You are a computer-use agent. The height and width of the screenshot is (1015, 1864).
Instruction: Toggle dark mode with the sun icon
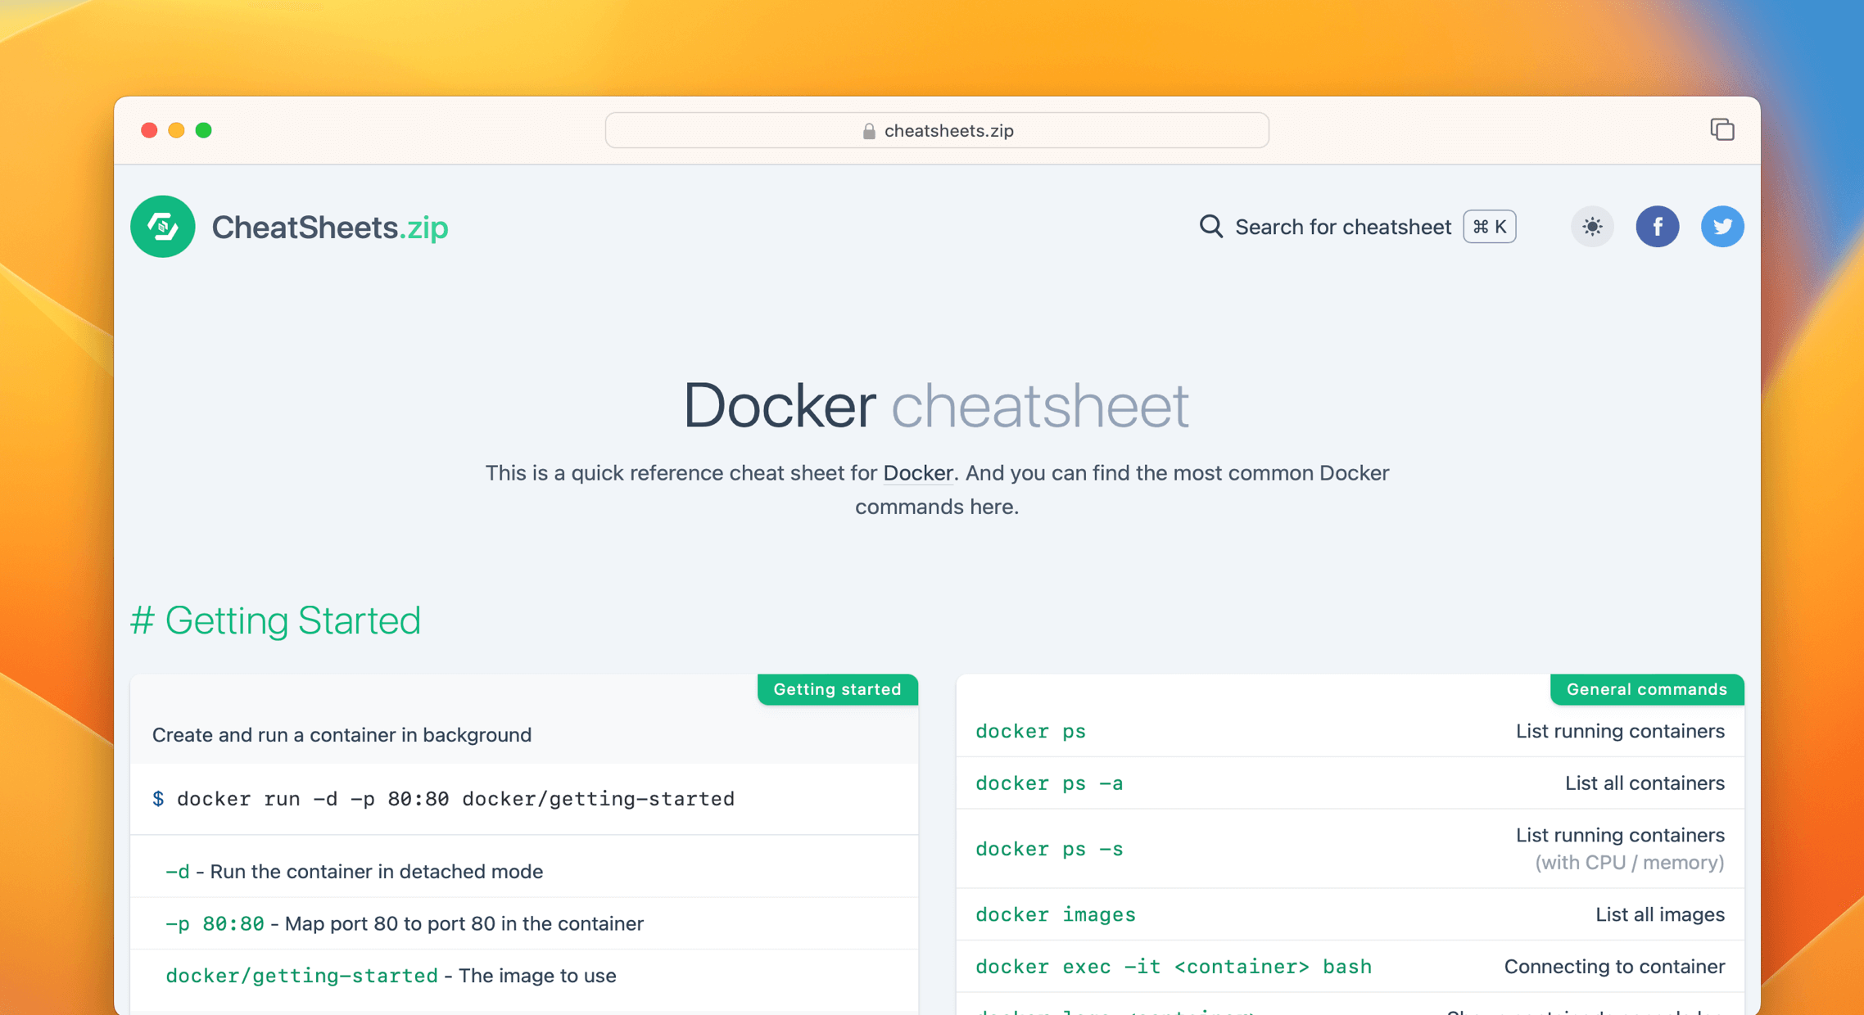pyautogui.click(x=1591, y=227)
